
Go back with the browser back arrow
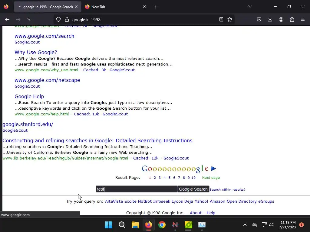(7, 20)
